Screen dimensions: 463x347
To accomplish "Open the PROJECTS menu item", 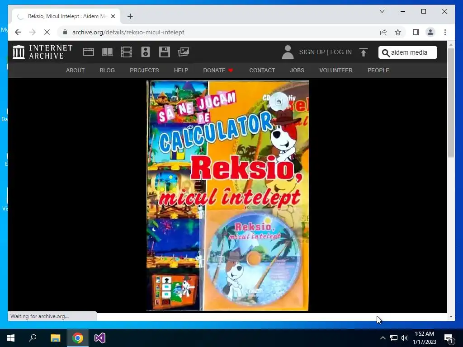I will 144,70.
